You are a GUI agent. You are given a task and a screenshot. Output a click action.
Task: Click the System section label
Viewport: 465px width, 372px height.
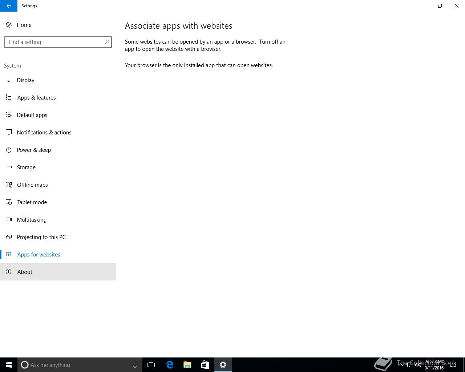(x=12, y=66)
